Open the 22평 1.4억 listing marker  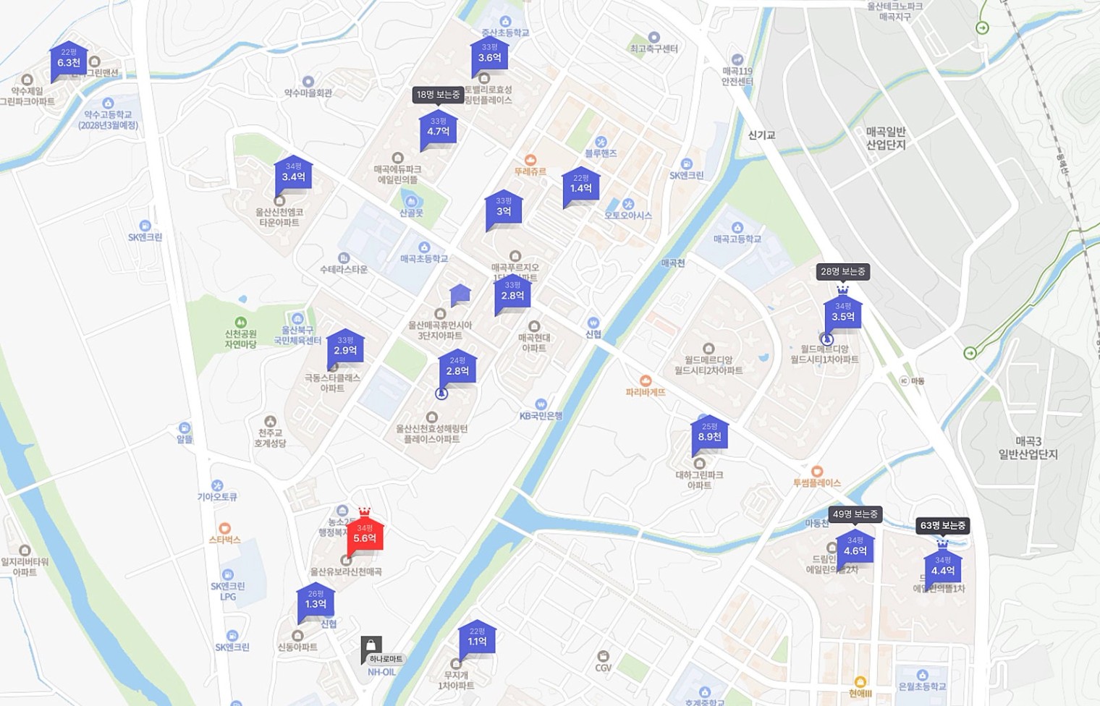click(581, 185)
